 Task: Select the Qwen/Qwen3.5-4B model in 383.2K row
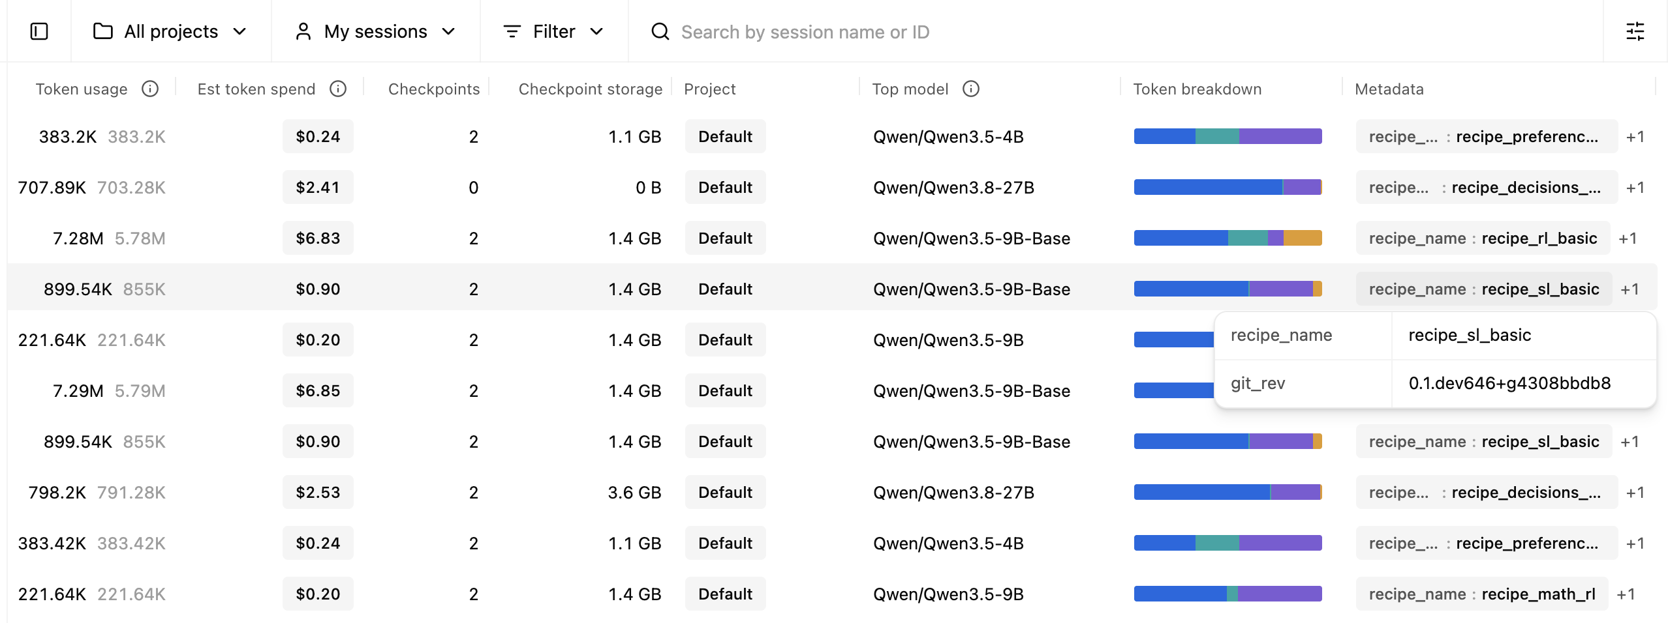coord(948,137)
